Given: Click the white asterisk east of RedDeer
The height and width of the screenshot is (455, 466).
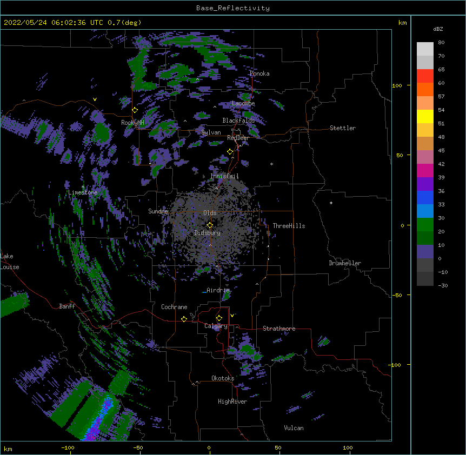Looking at the screenshot, I should click(271, 164).
